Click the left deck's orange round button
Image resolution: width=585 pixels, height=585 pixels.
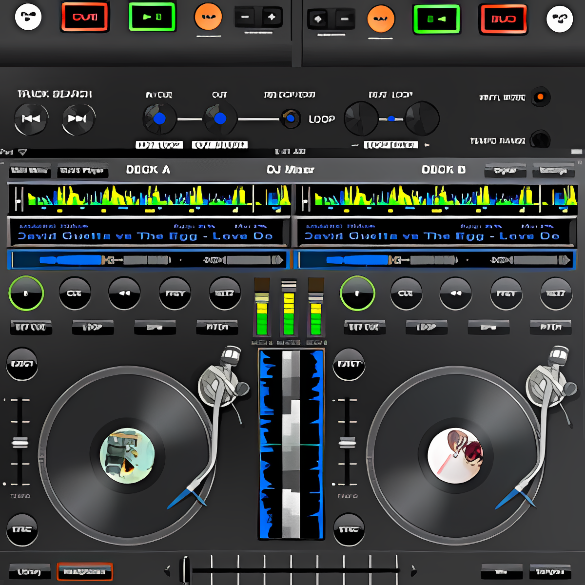pyautogui.click(x=208, y=17)
